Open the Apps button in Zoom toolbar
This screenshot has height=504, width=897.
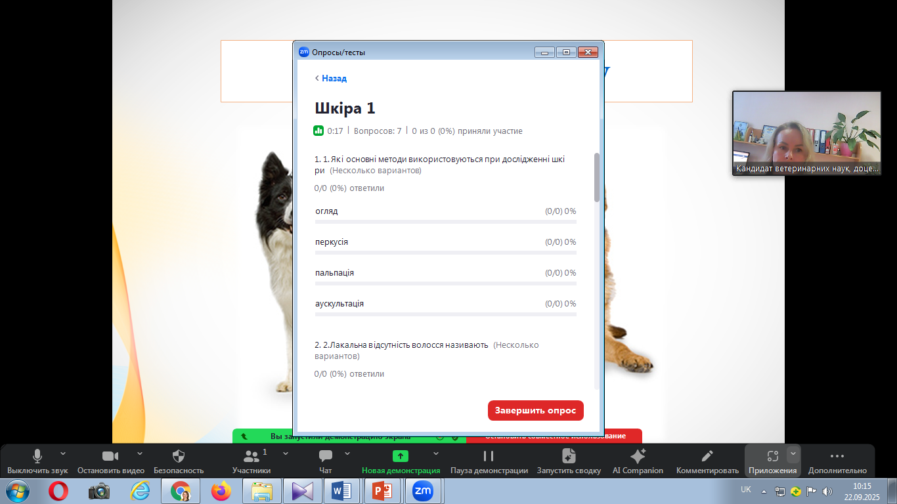[x=772, y=461]
